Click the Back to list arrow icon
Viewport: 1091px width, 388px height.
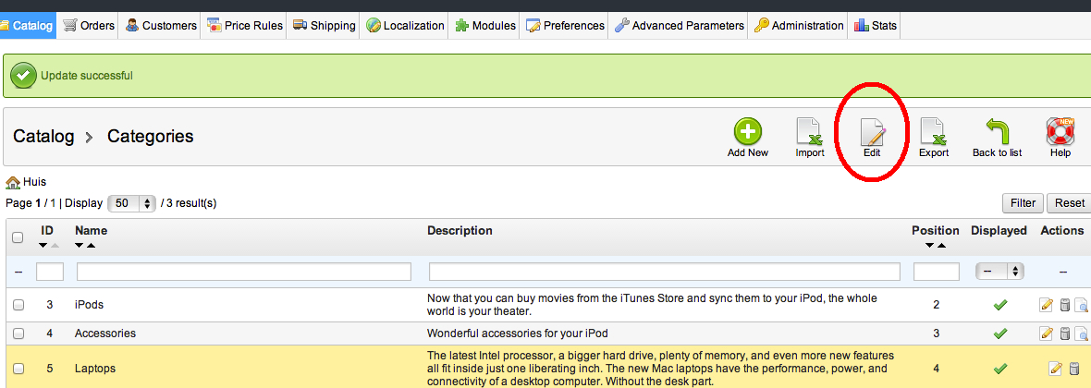(x=997, y=132)
